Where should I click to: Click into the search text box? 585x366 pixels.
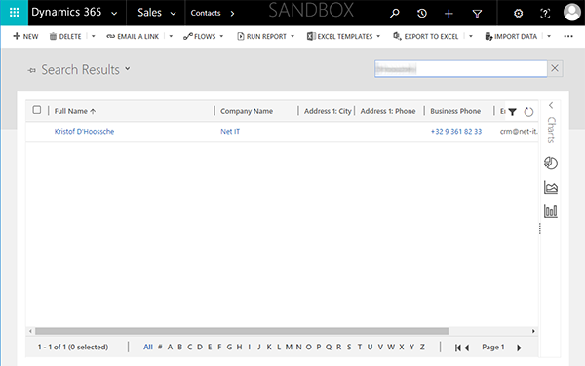pyautogui.click(x=460, y=69)
